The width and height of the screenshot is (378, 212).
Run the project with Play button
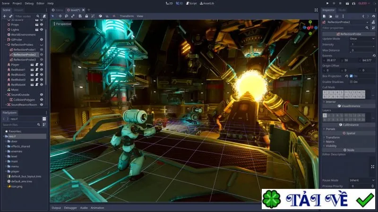327,3
